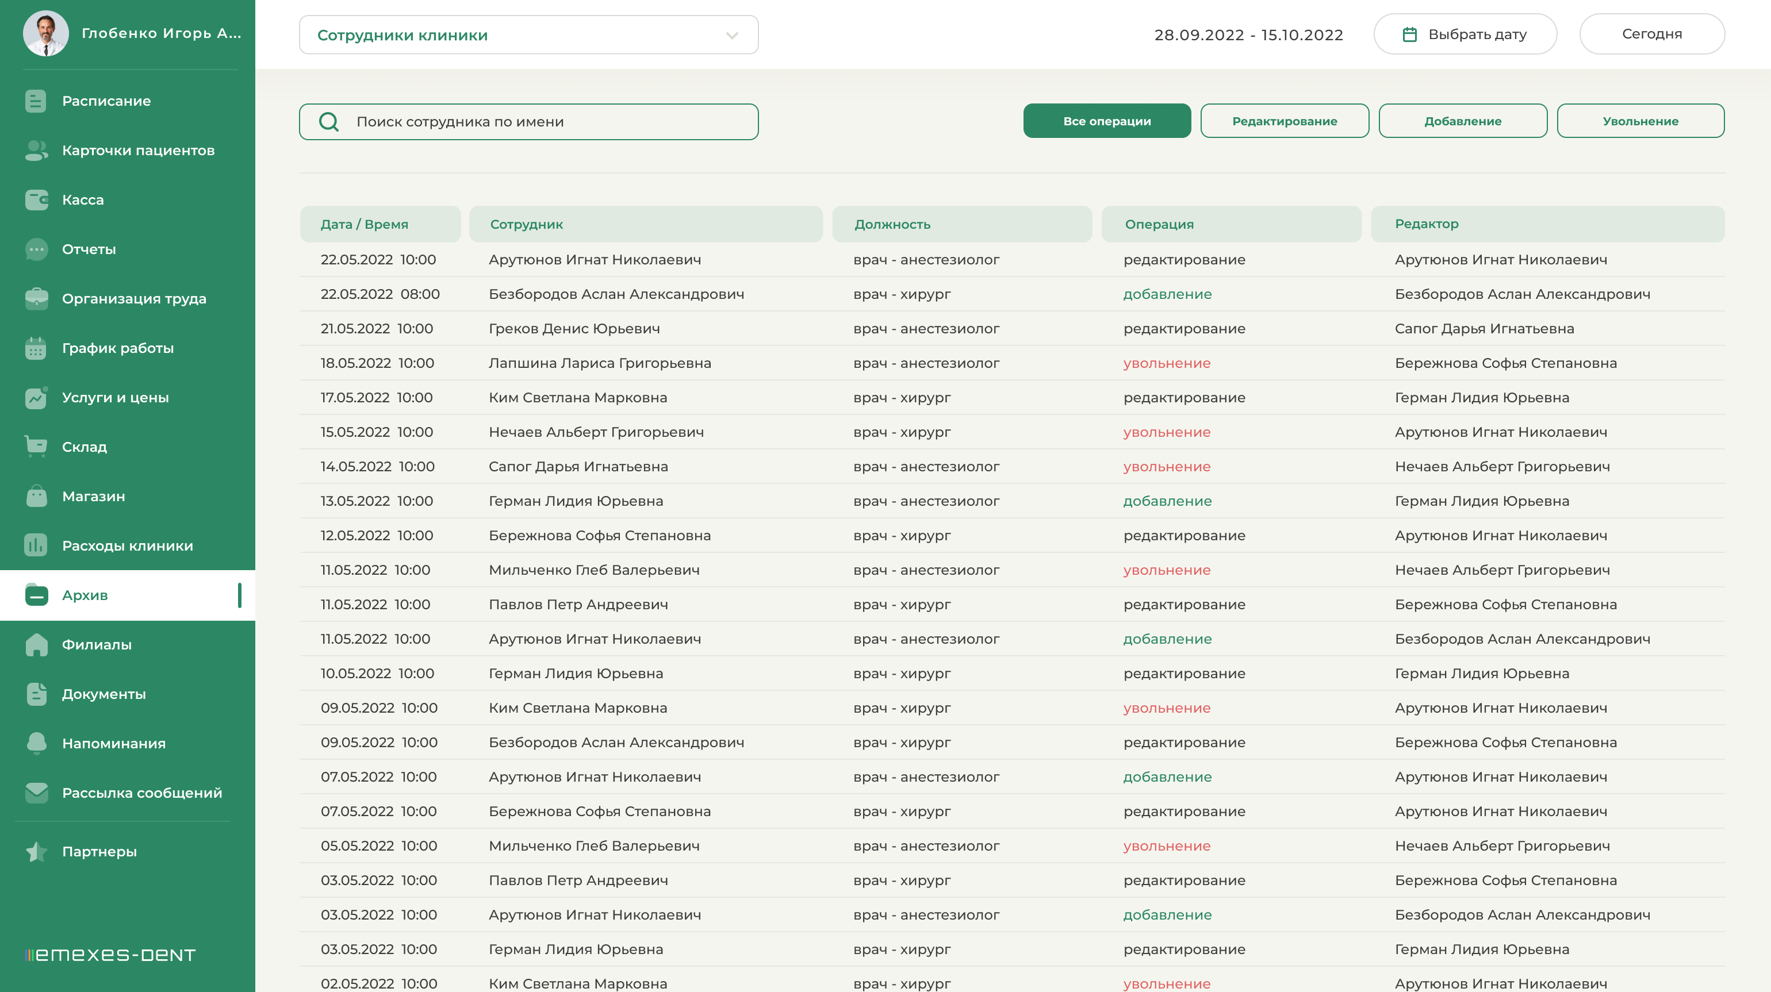Click the Редактор column header

tap(1547, 224)
